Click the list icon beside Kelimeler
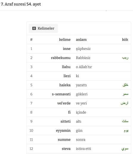The height and width of the screenshot is (154, 133). click(x=34, y=28)
